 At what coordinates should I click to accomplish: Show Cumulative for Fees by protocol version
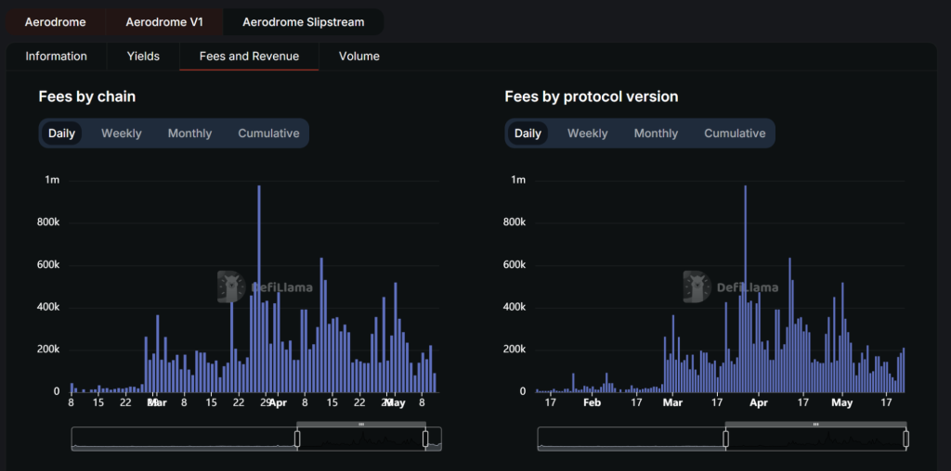[735, 134]
